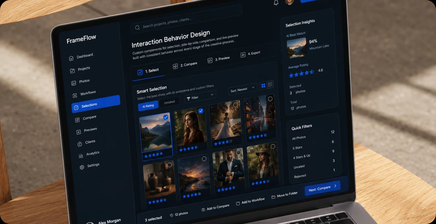Click the Alex Morgan profile name

pyautogui.click(x=109, y=221)
